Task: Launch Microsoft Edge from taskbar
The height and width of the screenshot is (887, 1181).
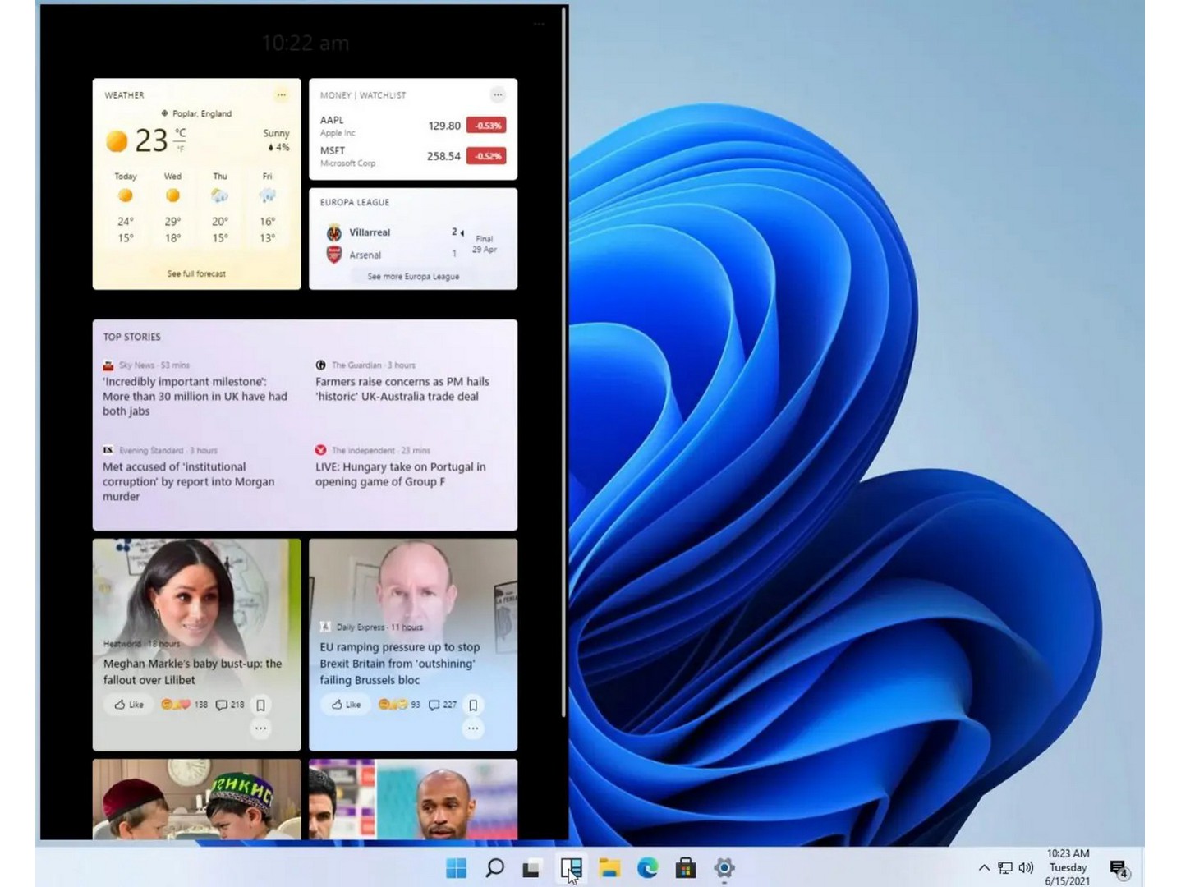Action: 648,867
